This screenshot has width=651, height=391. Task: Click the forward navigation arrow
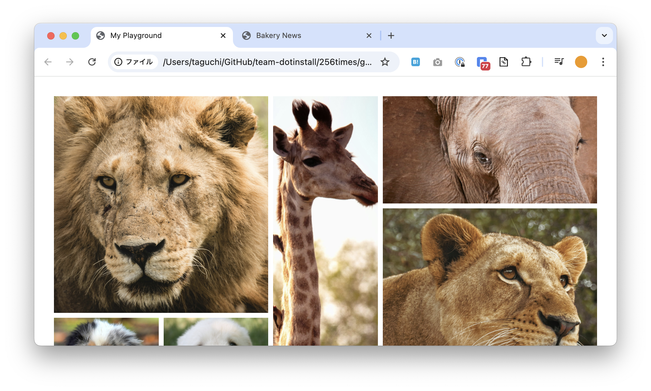pyautogui.click(x=70, y=62)
